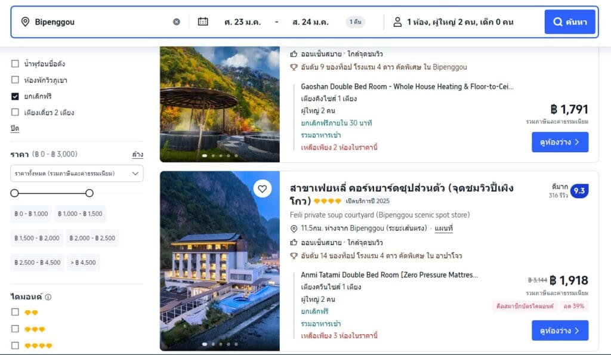Click the 9.3 rating score badge
611x355 pixels.
click(x=579, y=191)
